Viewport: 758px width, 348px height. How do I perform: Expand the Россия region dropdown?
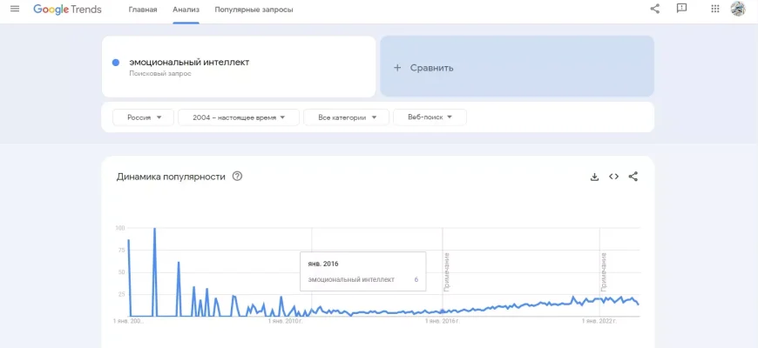point(144,117)
